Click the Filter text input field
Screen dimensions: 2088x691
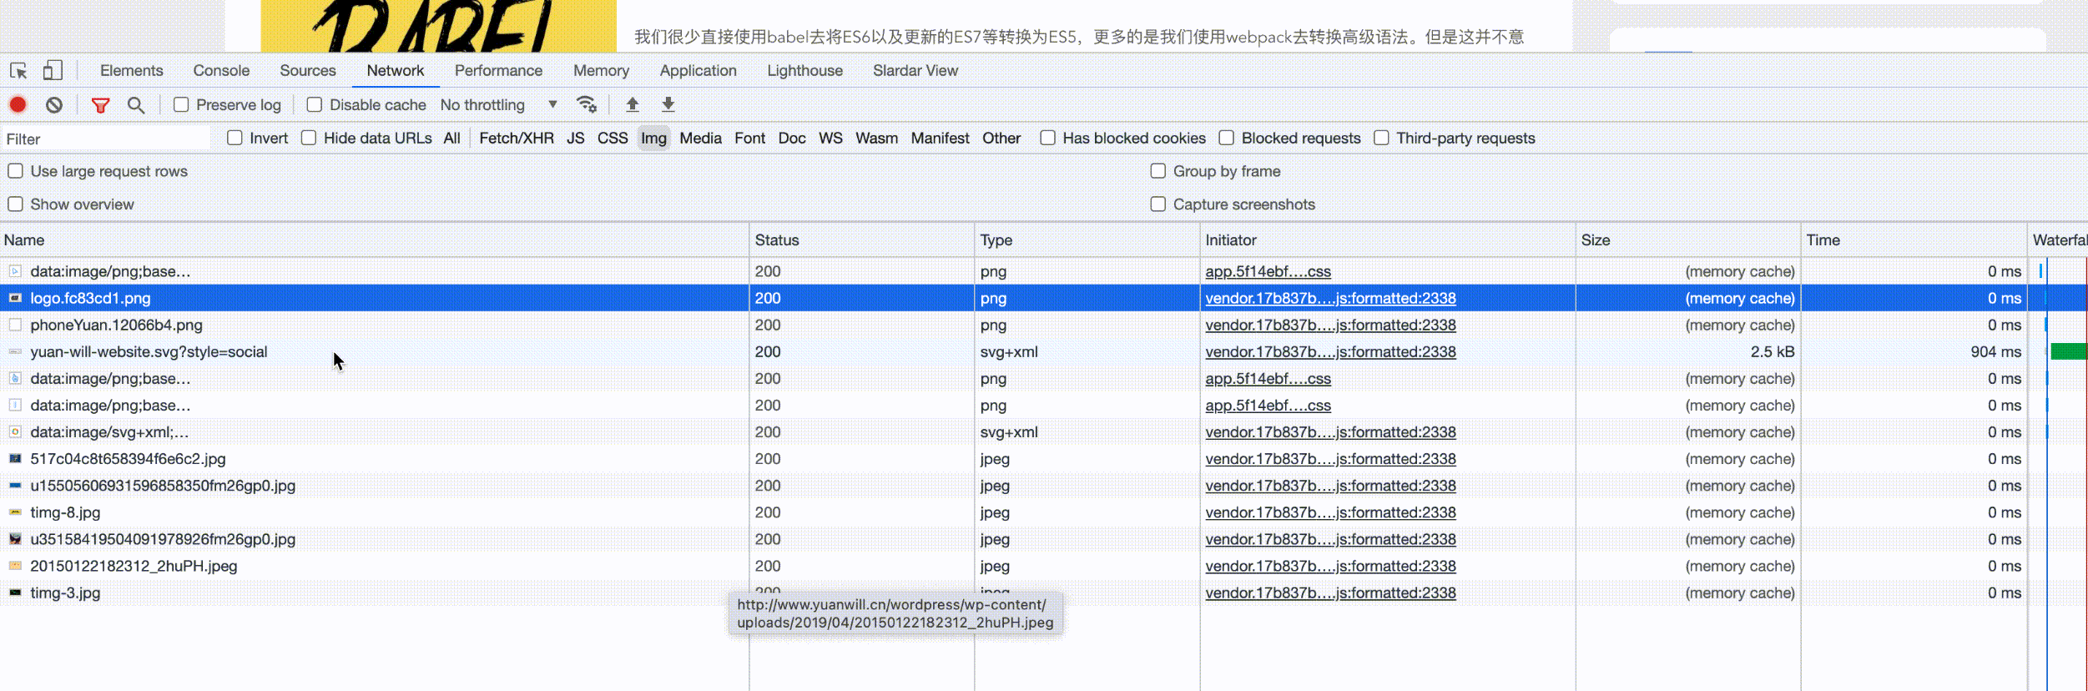107,139
